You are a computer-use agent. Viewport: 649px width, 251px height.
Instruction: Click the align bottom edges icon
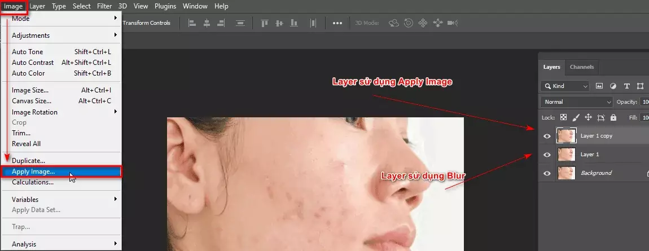click(x=294, y=23)
